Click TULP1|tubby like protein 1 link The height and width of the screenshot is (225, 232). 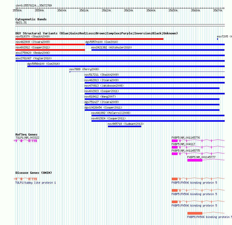click(x=35, y=183)
